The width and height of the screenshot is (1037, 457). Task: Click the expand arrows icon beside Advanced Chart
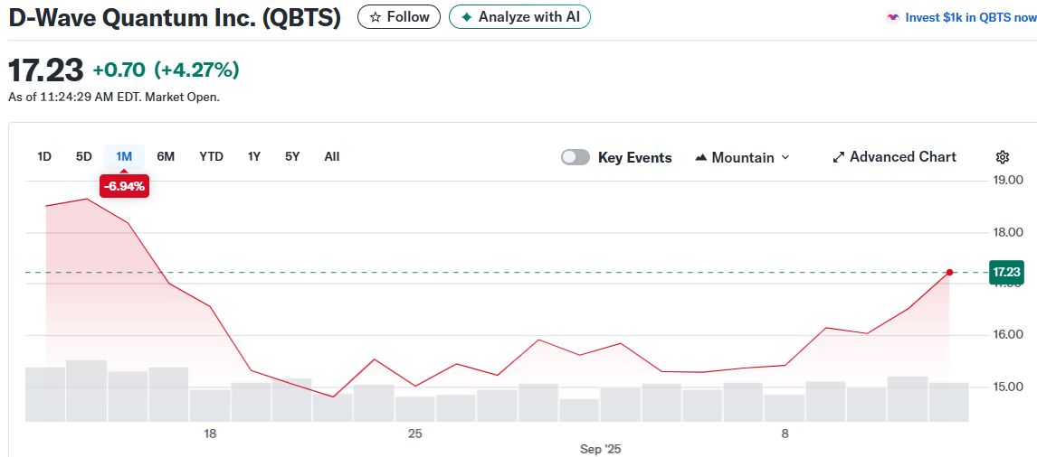(838, 157)
